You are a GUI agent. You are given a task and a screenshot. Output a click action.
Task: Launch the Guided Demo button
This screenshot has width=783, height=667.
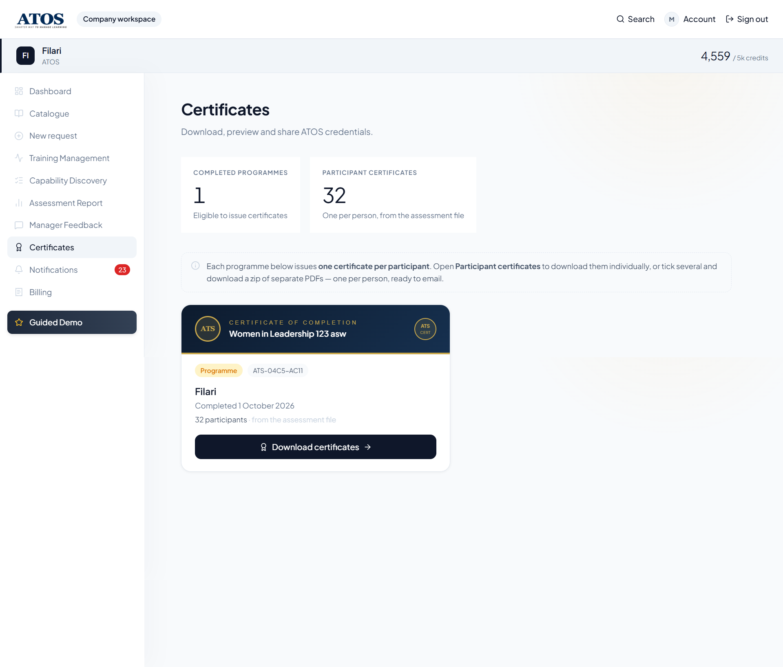click(x=72, y=322)
